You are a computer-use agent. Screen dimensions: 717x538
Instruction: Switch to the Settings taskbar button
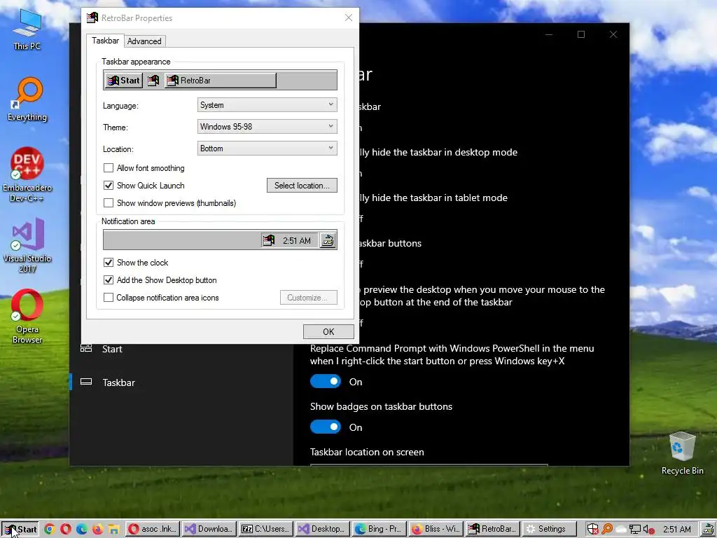pyautogui.click(x=549, y=530)
